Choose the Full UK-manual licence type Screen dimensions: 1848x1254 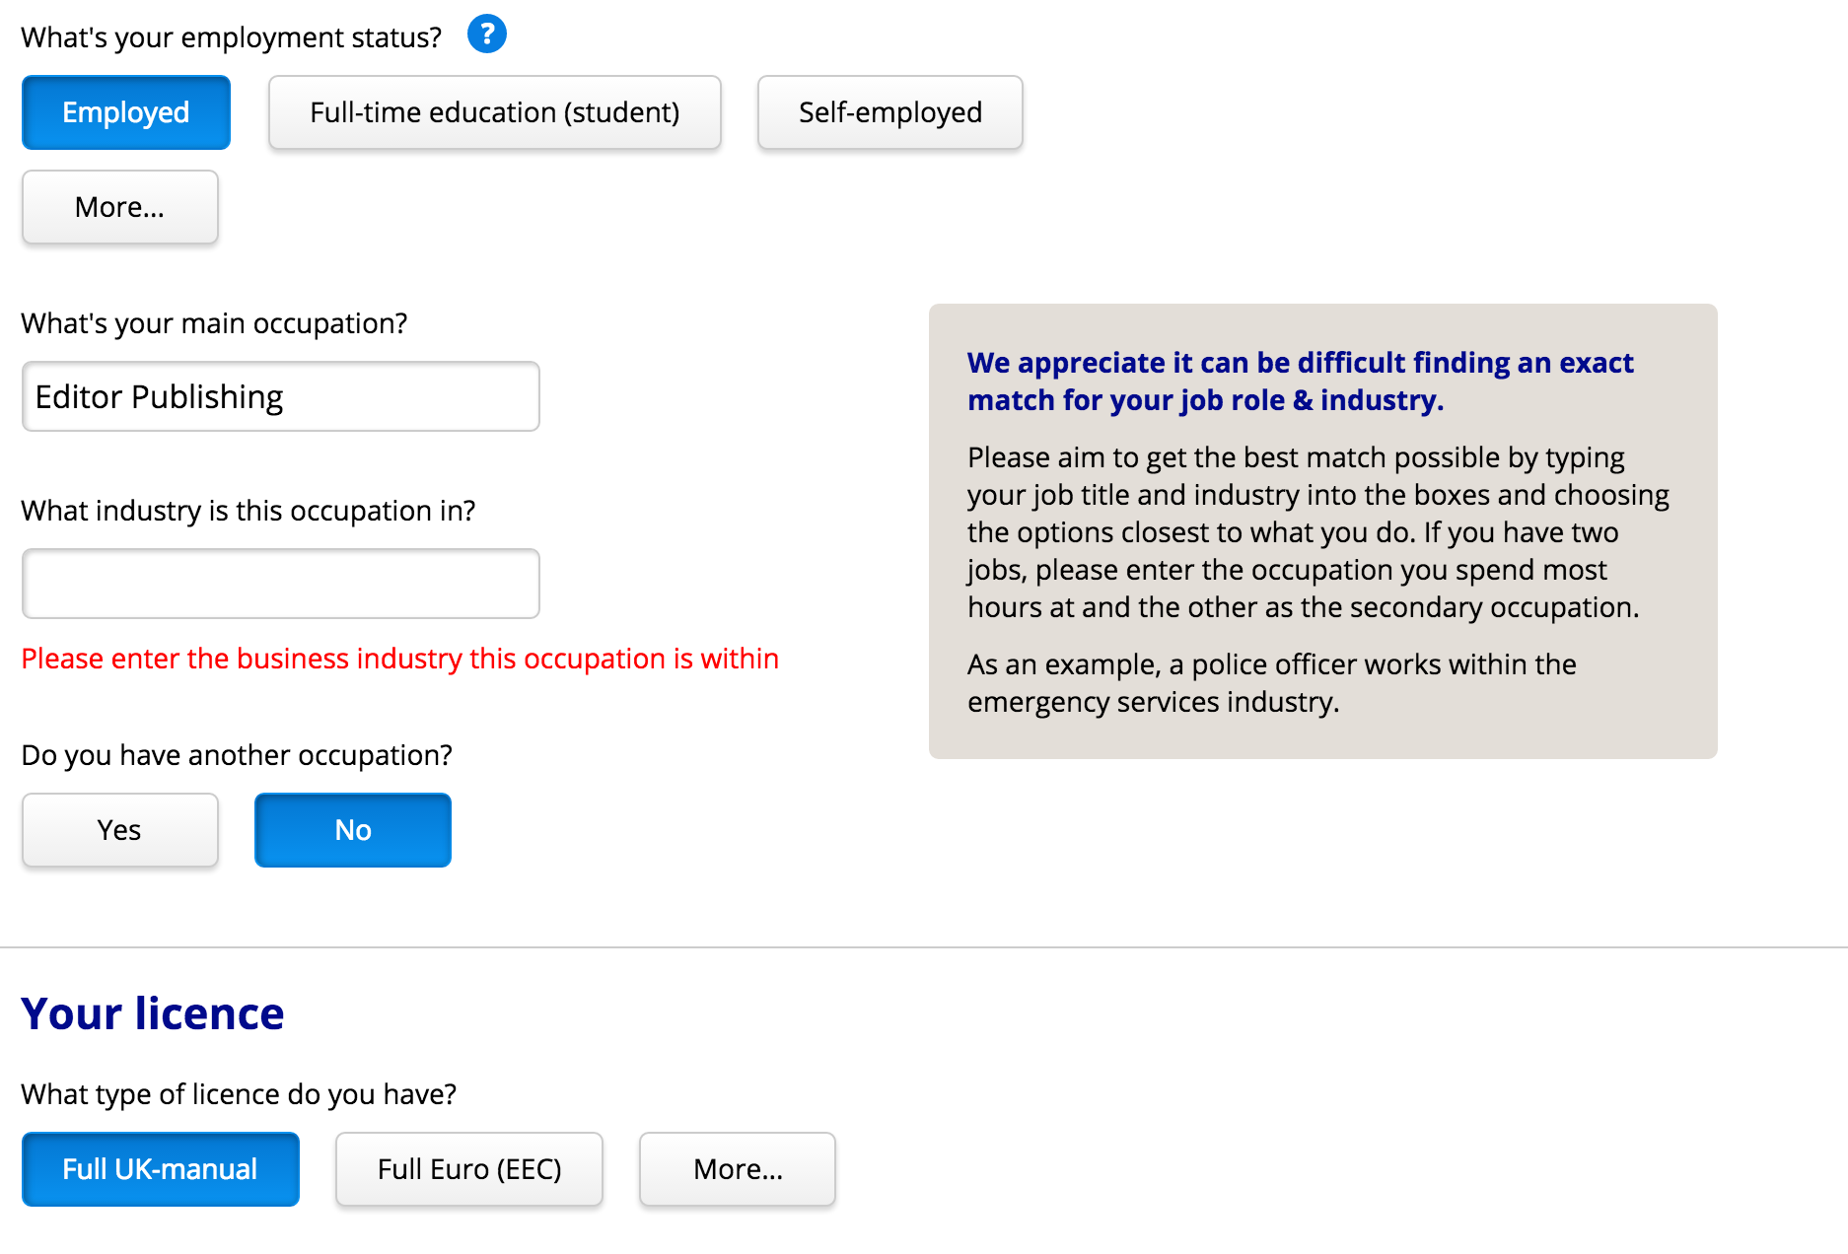[x=161, y=1169]
